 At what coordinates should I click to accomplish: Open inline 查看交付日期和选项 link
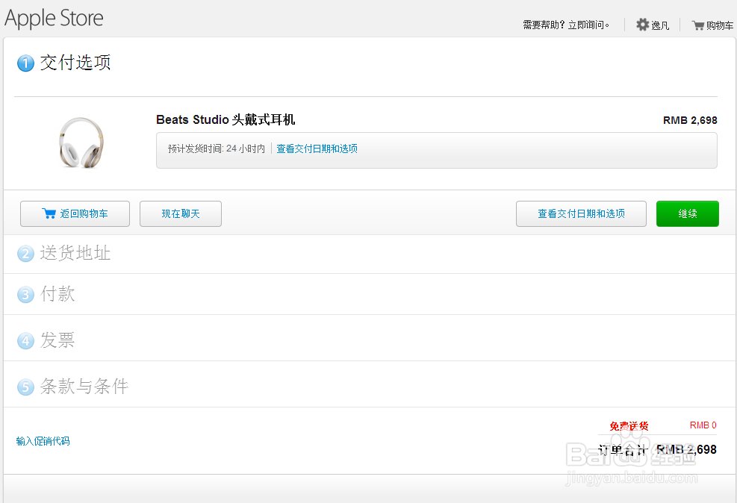(x=317, y=149)
